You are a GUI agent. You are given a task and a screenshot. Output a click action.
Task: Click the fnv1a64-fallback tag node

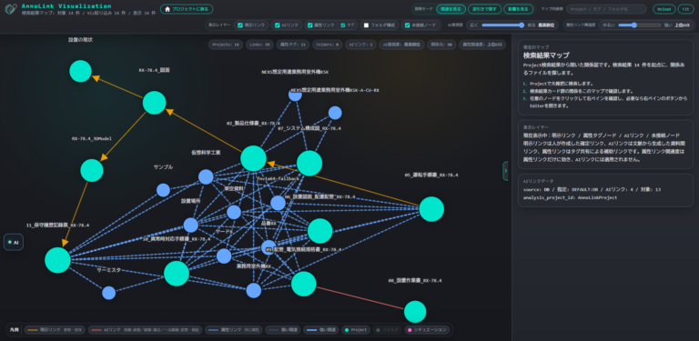(x=278, y=203)
